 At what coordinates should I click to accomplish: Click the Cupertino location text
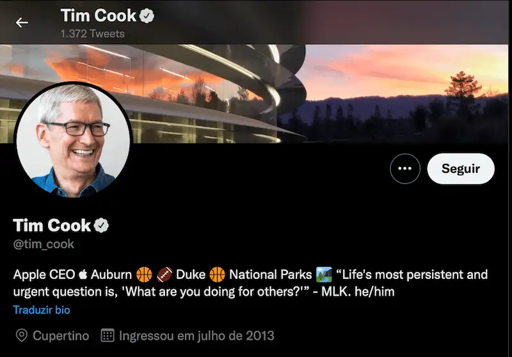pos(61,335)
